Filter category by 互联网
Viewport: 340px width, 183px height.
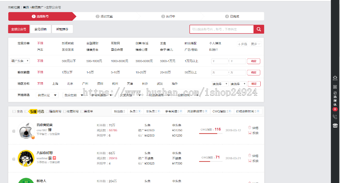point(115,43)
